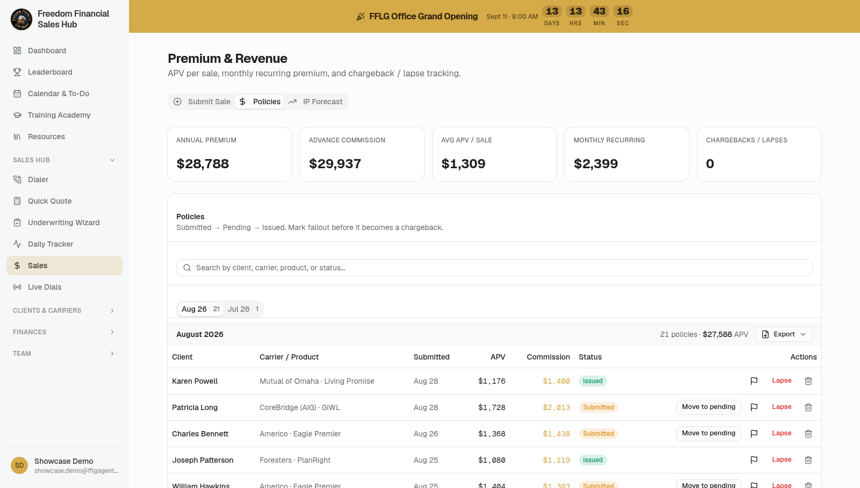Click Mutual of Omaha · Living Promise cell
This screenshot has height=488, width=860.
click(x=317, y=381)
